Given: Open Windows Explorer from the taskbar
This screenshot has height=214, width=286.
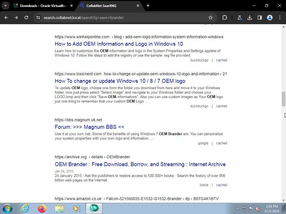Looking at the screenshot, I should (x=59, y=208).
